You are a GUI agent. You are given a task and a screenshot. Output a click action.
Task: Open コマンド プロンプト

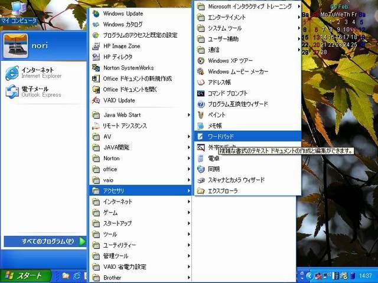point(248,93)
